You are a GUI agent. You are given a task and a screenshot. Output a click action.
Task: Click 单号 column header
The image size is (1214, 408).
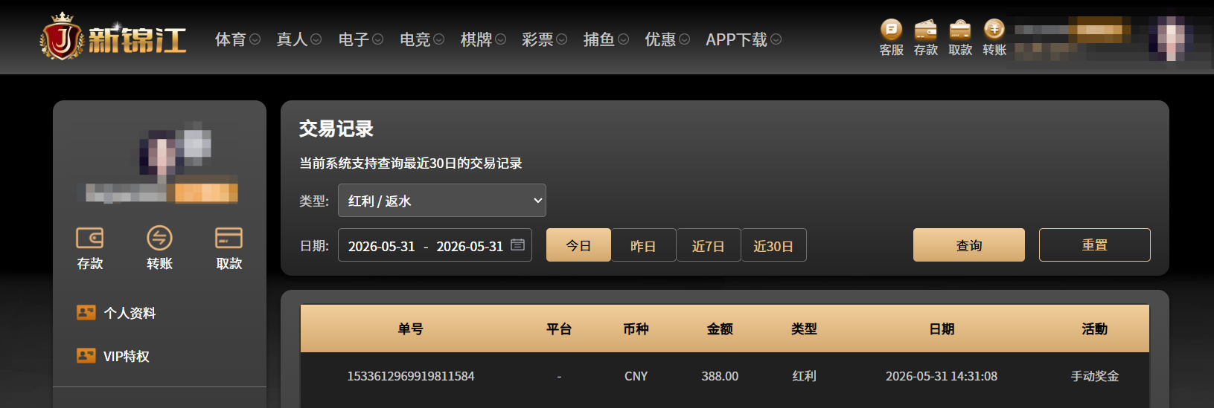[x=410, y=328]
